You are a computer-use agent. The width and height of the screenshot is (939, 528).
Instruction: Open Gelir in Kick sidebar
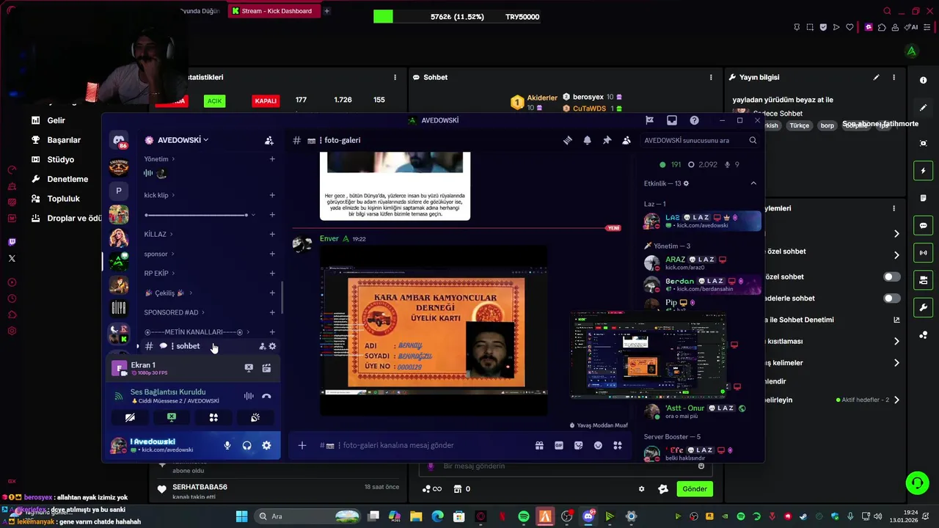click(x=56, y=120)
